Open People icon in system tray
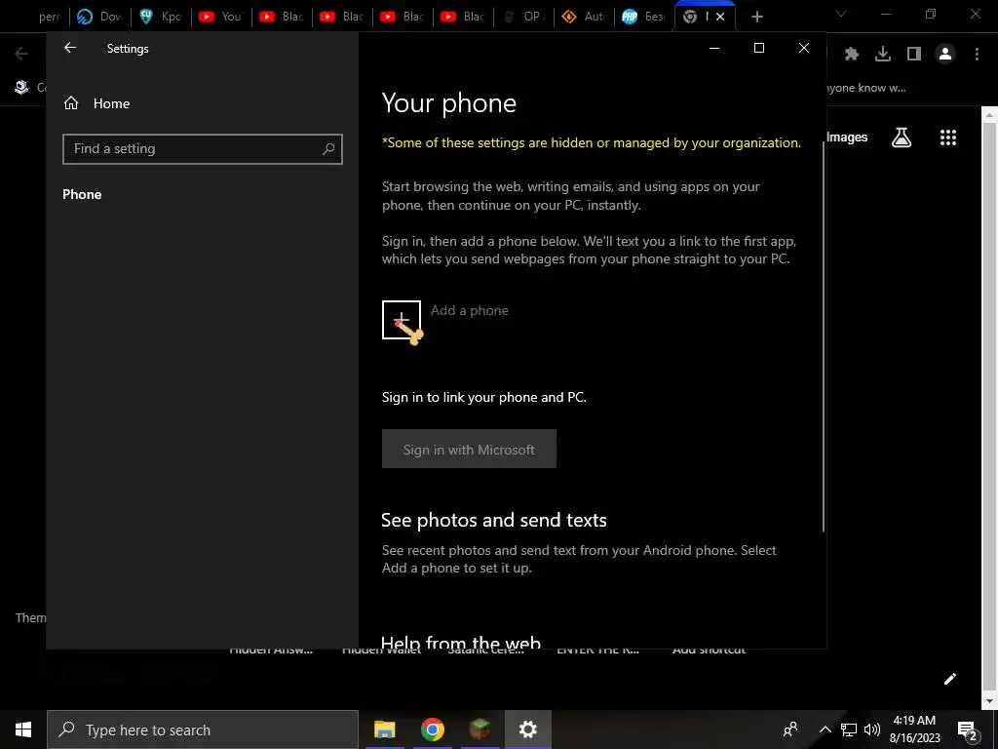998x749 pixels. point(790,729)
